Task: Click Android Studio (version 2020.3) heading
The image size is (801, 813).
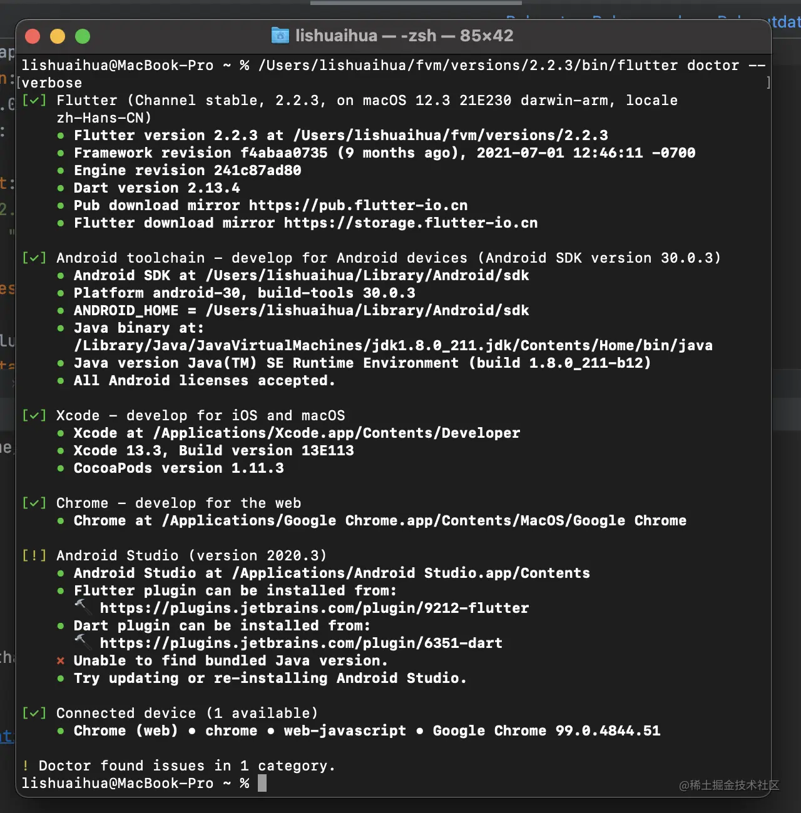Action: point(191,556)
